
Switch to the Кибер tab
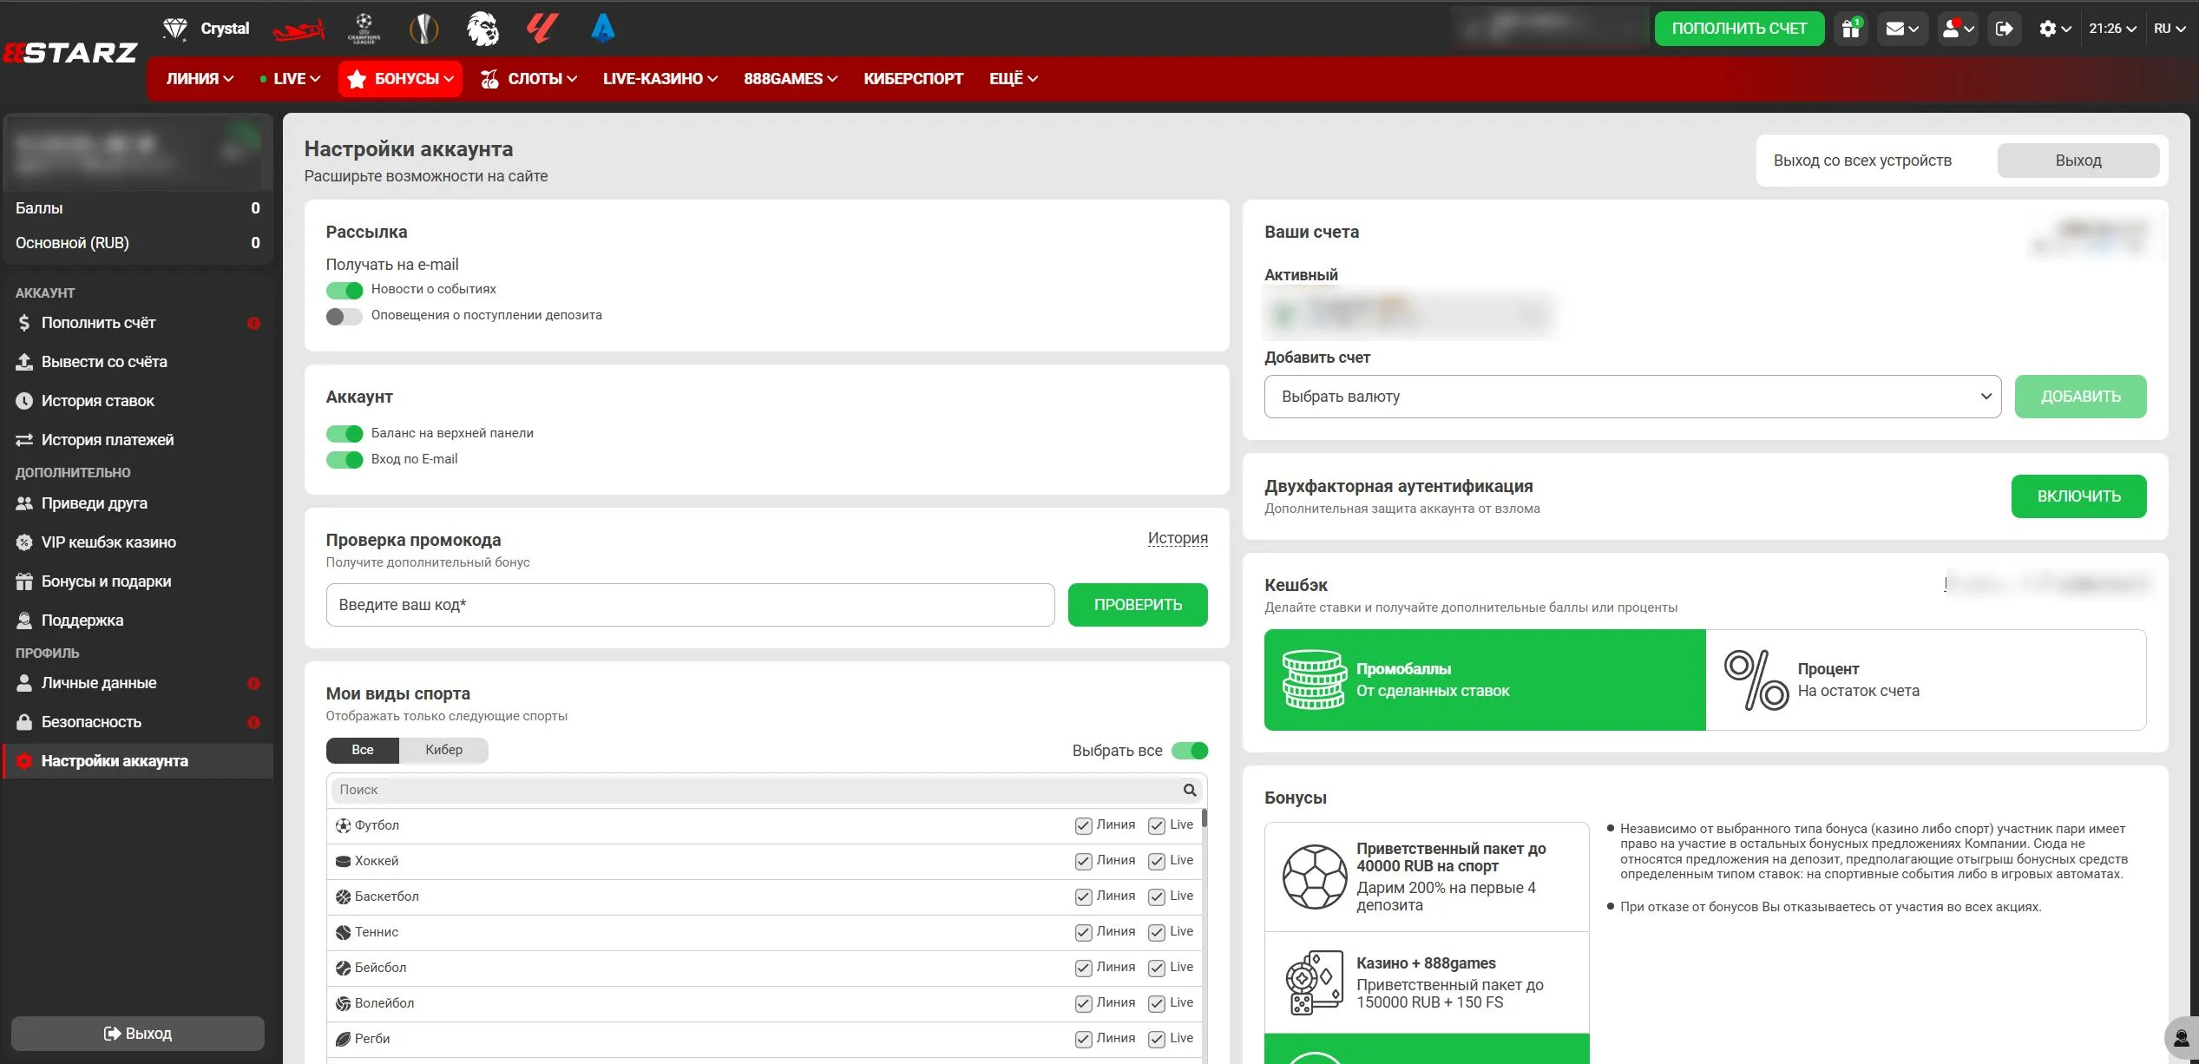(443, 750)
